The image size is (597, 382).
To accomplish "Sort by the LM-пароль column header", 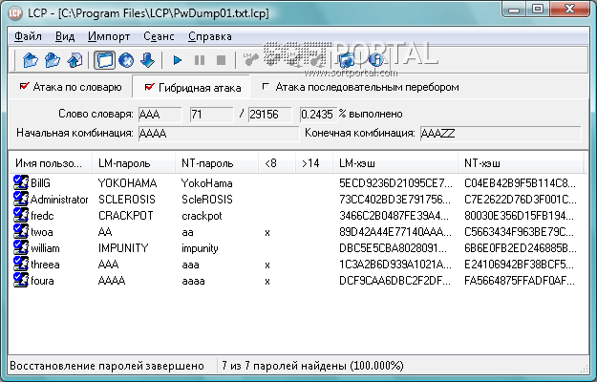I will [x=134, y=163].
